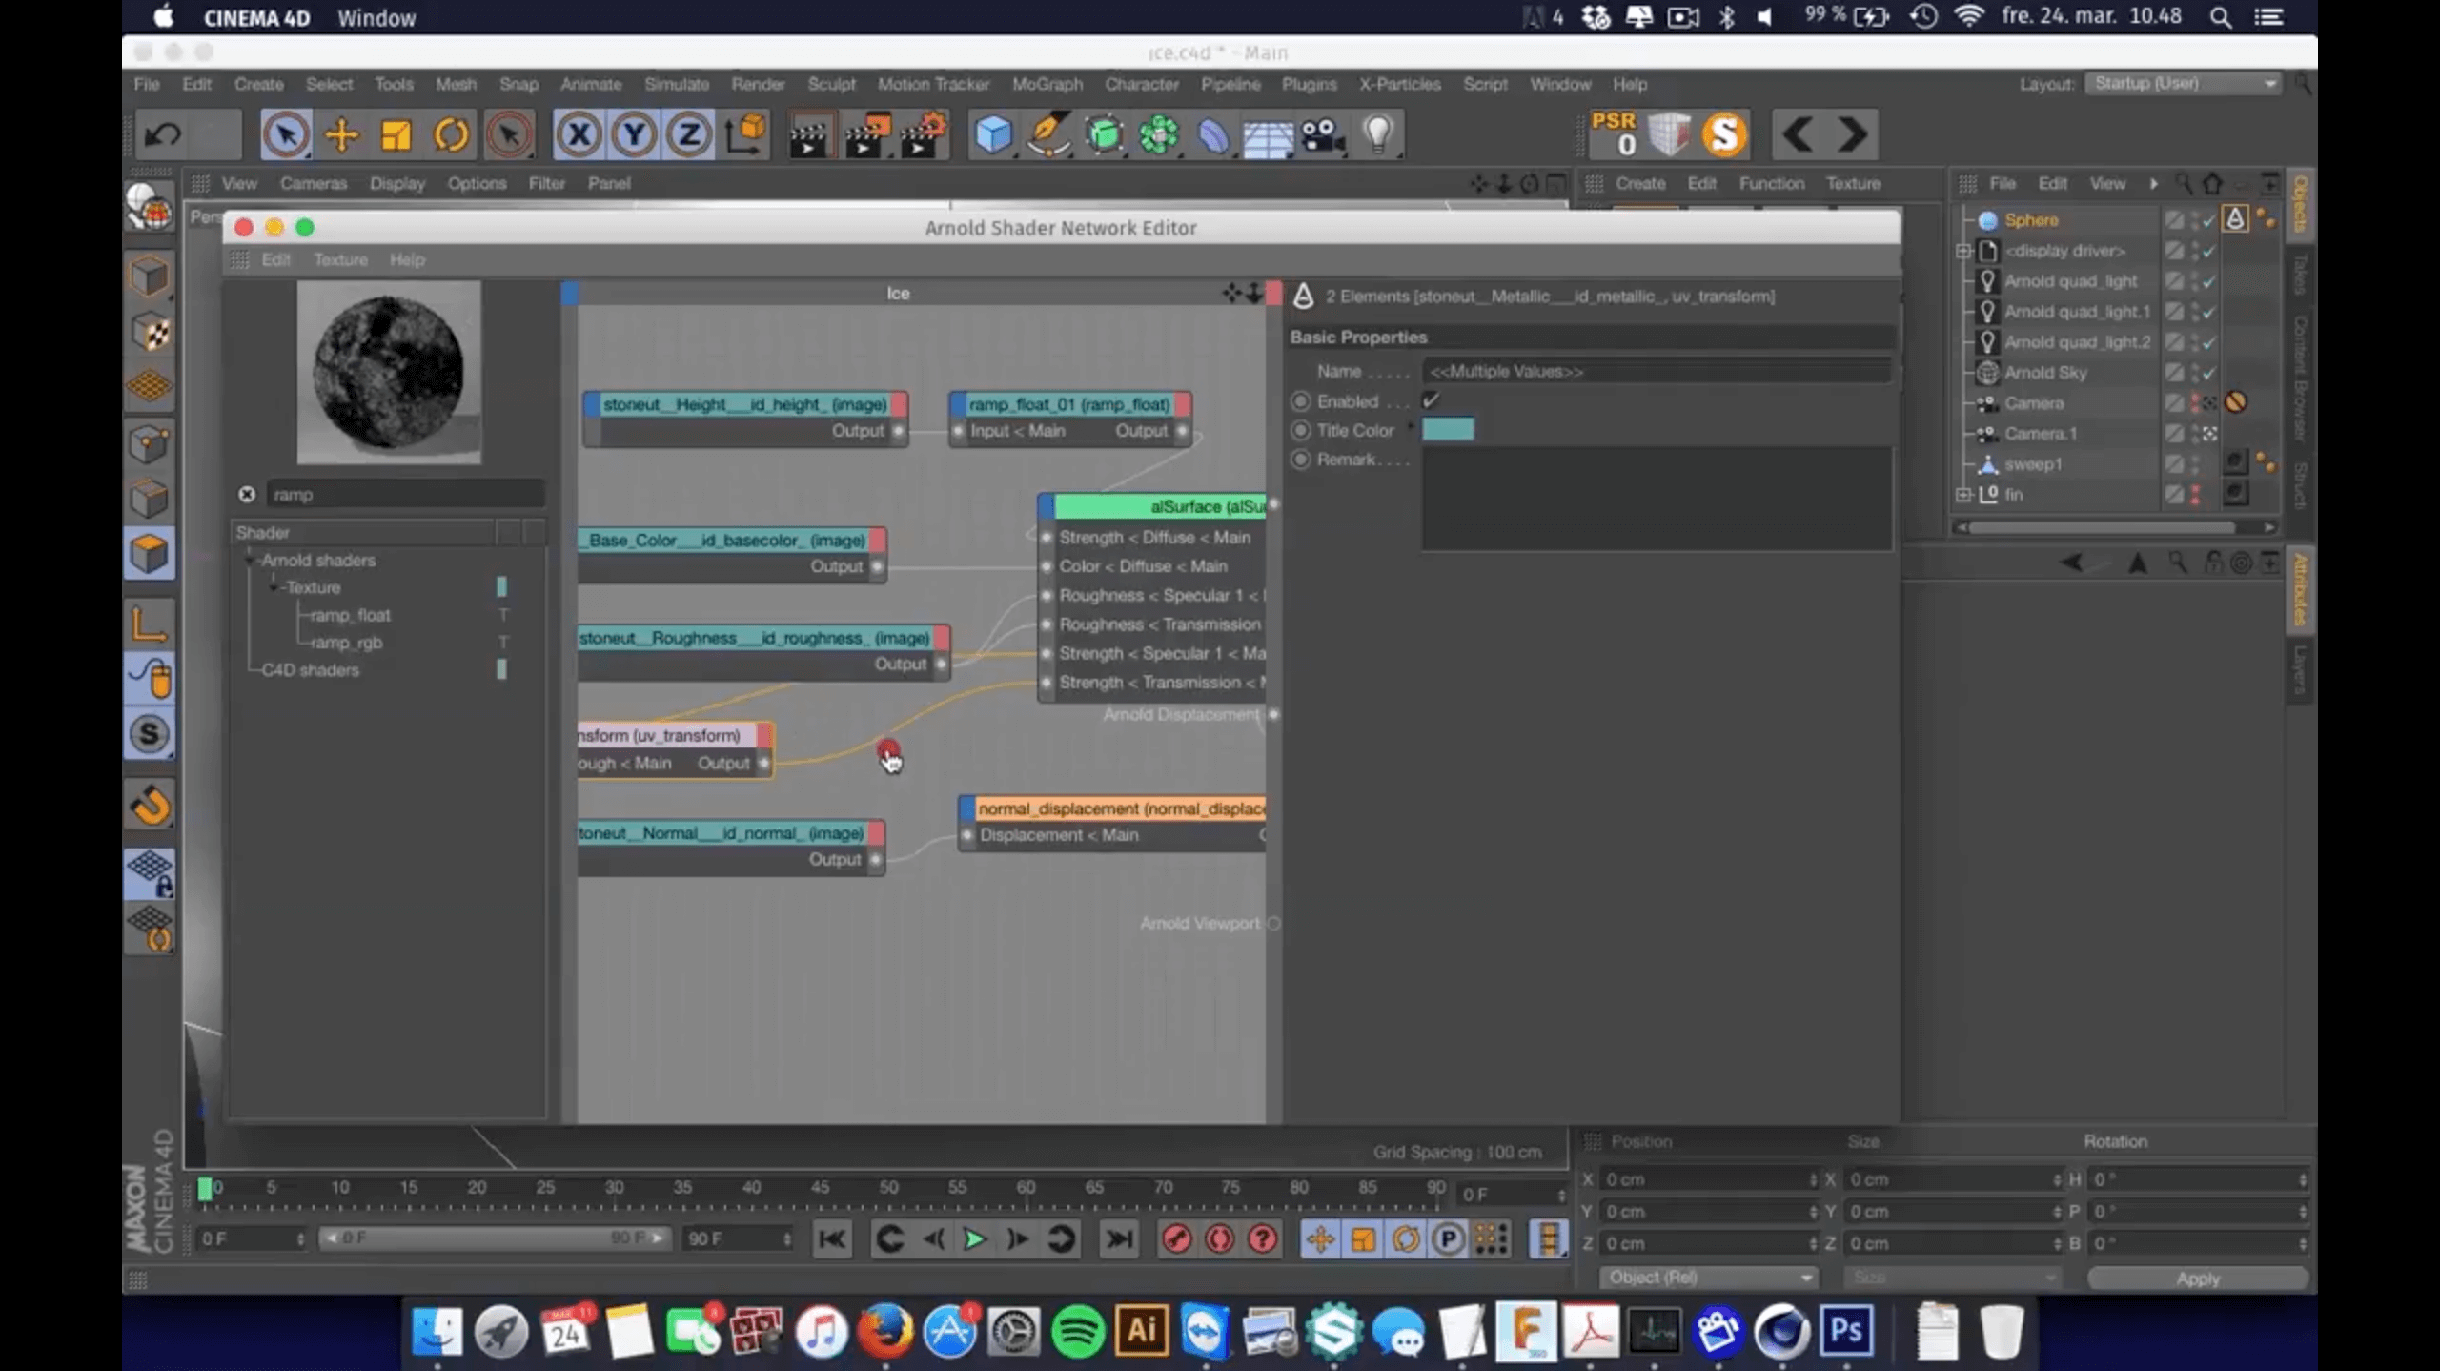Select the Rotate tool icon
Image resolution: width=2440 pixels, height=1371 pixels.
[x=451, y=135]
